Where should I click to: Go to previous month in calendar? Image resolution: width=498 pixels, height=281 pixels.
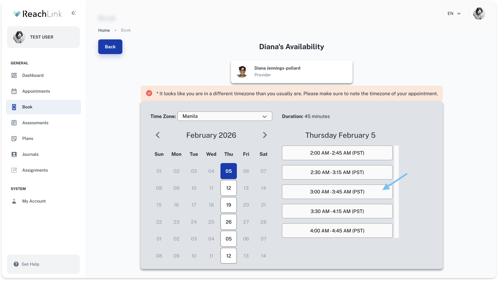pos(158,135)
